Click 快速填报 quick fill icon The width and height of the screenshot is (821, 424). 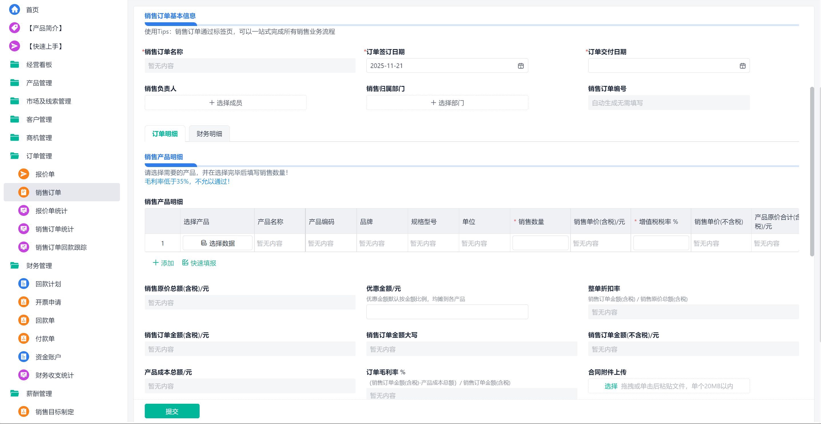[x=185, y=262]
